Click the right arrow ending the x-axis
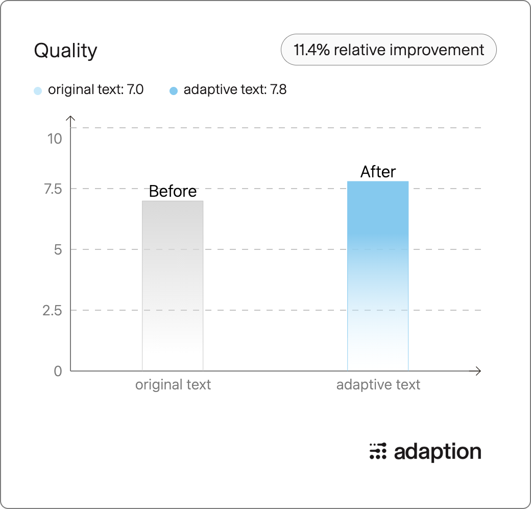 click(477, 371)
